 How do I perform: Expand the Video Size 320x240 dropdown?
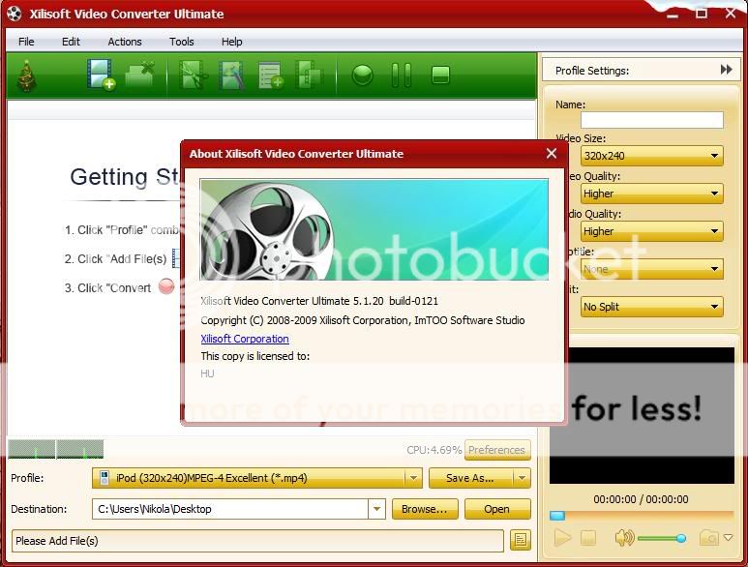click(715, 156)
